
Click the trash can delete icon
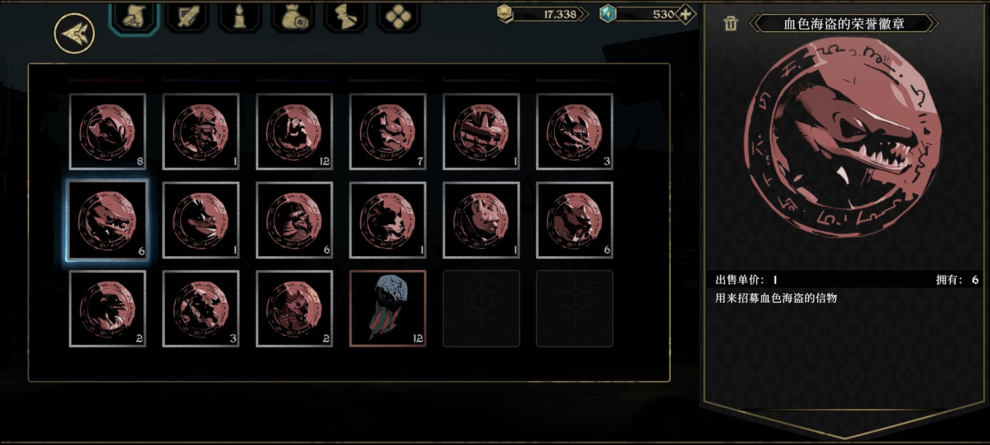[731, 23]
